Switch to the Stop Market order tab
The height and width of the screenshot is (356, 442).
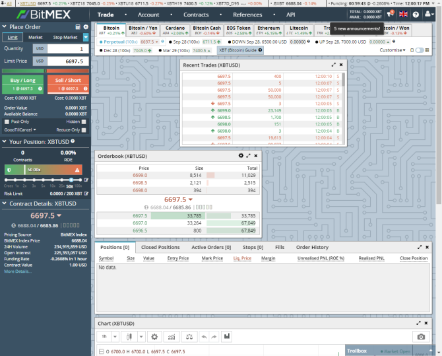click(65, 37)
